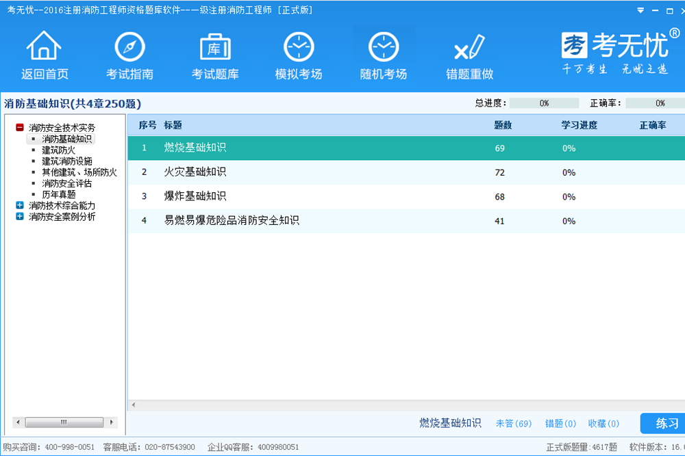Click question count 72 for 火灾基础知识

point(500,173)
